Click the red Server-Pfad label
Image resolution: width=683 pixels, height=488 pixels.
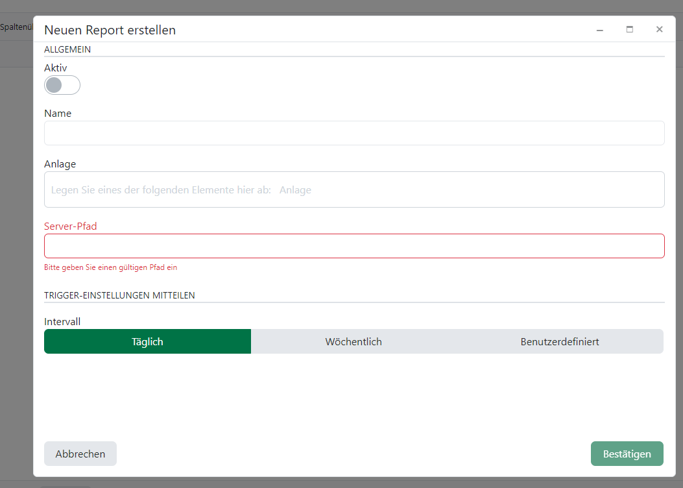pos(71,226)
